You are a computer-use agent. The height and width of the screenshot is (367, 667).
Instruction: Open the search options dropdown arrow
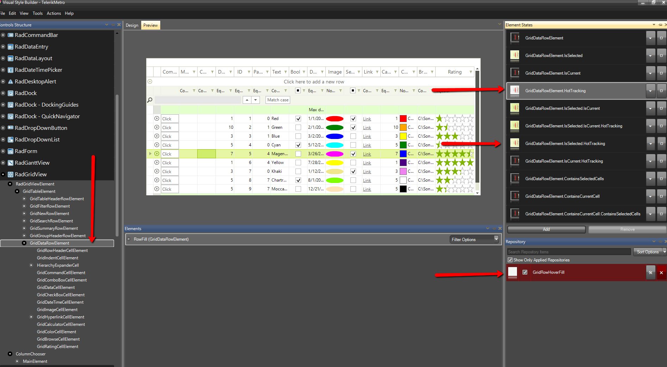click(x=256, y=100)
